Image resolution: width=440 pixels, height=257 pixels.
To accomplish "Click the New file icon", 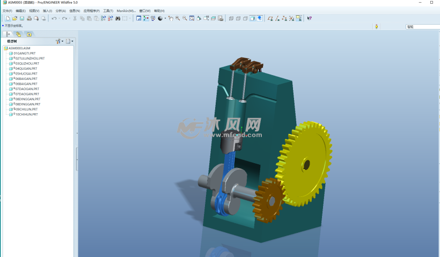I will point(8,18).
